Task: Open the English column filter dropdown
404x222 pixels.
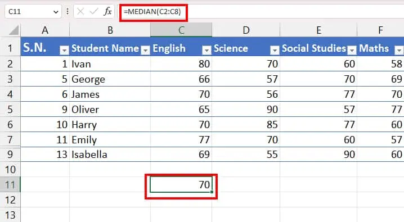Action: coord(207,50)
